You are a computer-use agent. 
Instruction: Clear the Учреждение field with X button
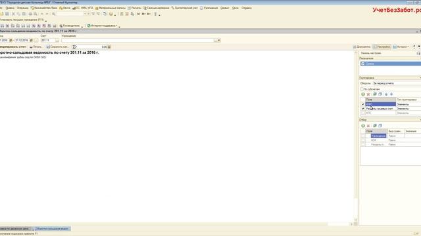(x=219, y=40)
